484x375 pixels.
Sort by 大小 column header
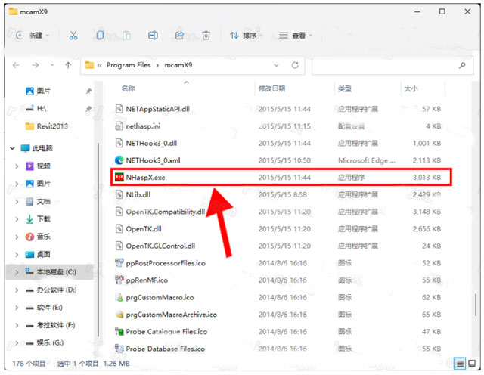click(x=411, y=88)
